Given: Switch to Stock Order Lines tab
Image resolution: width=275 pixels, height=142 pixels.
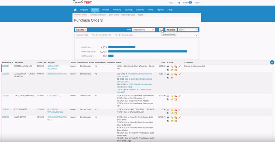Looking at the screenshot, I should click(128, 15).
